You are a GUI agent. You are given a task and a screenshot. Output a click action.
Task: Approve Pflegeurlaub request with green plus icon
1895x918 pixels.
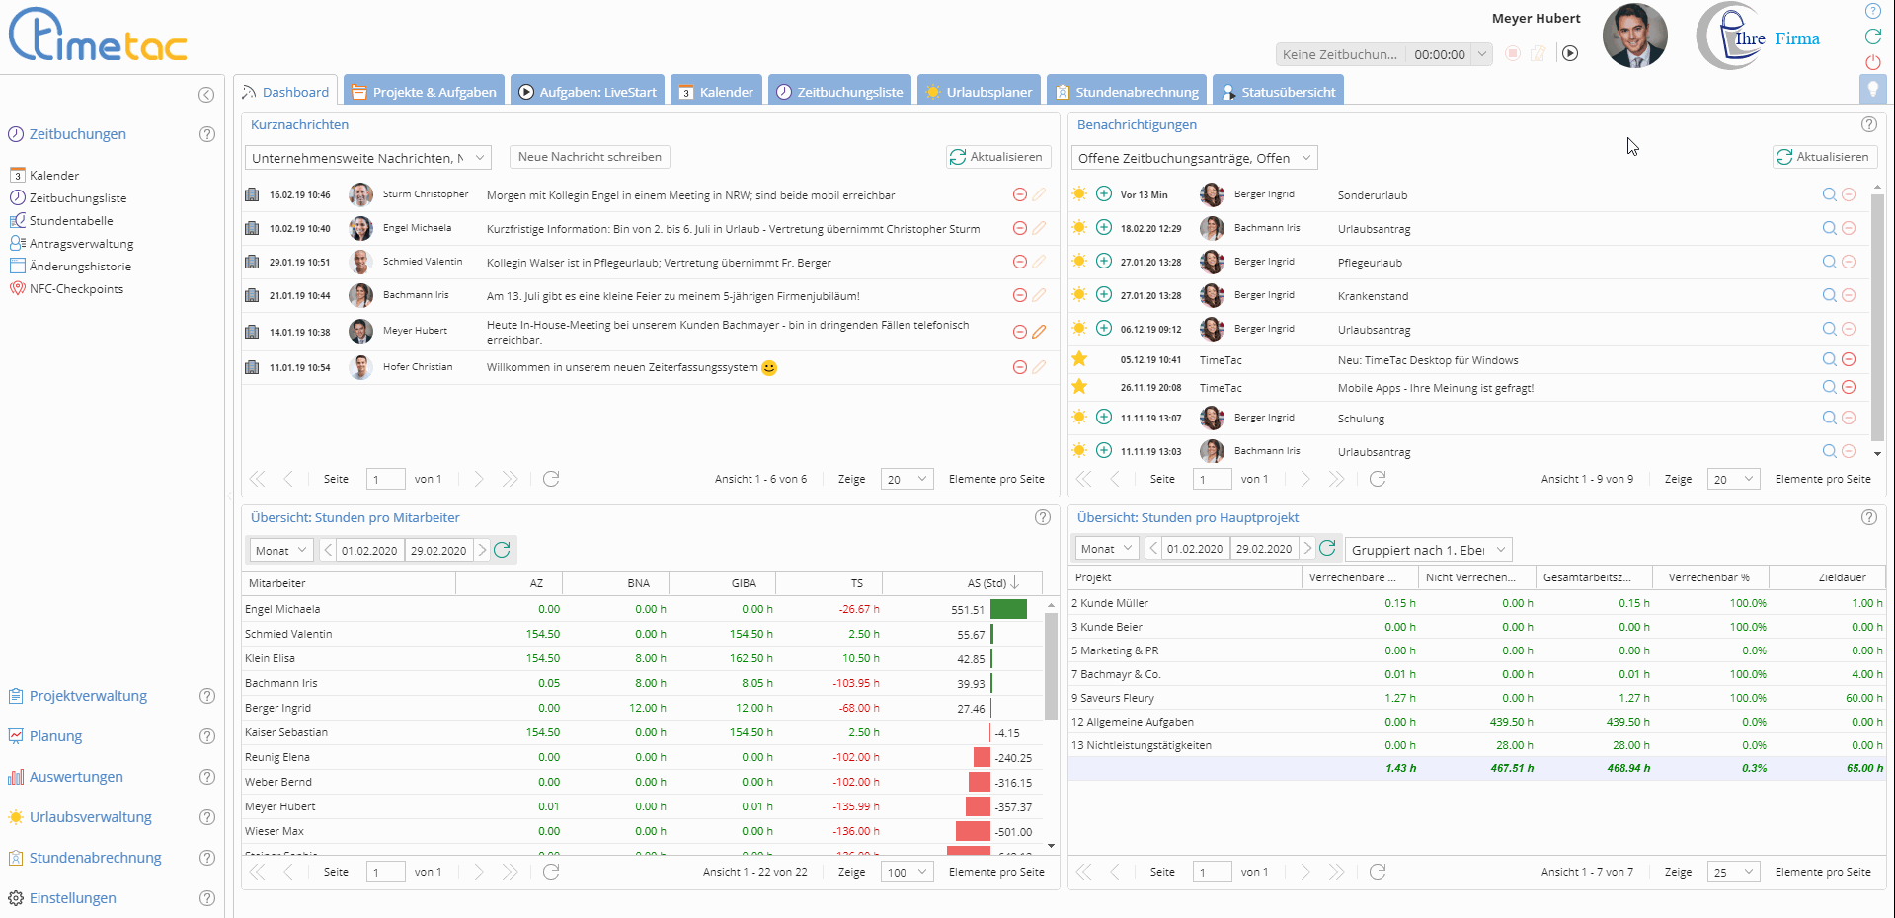point(1104,262)
